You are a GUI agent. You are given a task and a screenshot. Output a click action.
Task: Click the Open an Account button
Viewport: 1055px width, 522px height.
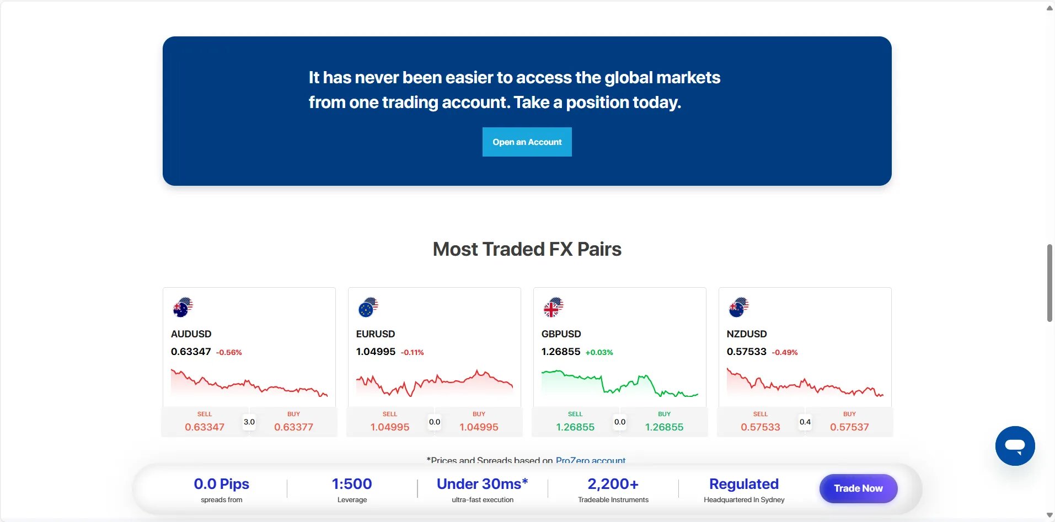point(527,142)
